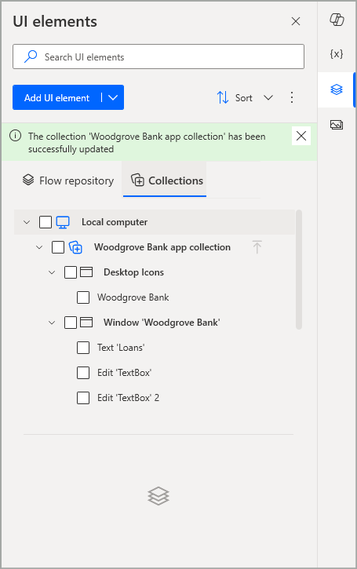
Task: Open the Images pane icon
Action: [337, 125]
